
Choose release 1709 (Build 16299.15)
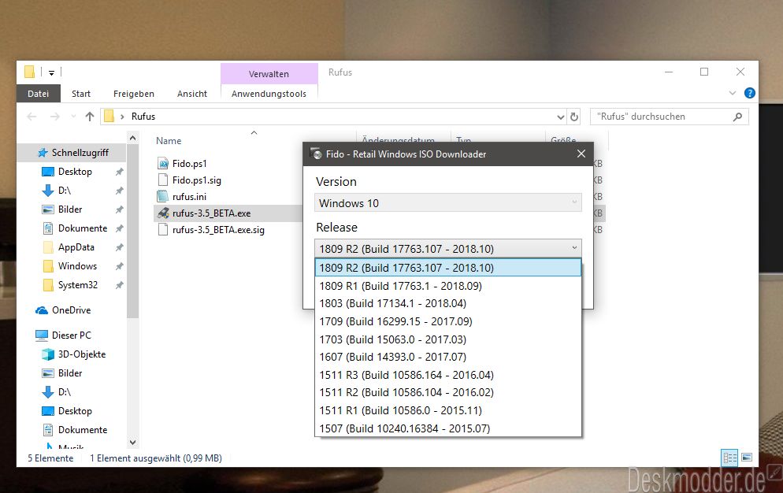click(x=448, y=321)
